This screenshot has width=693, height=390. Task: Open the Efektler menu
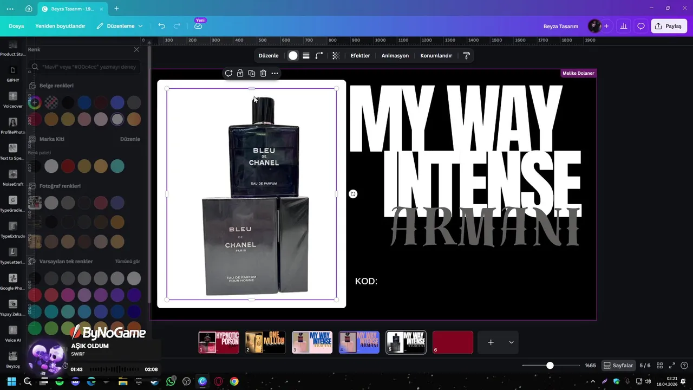tap(360, 56)
